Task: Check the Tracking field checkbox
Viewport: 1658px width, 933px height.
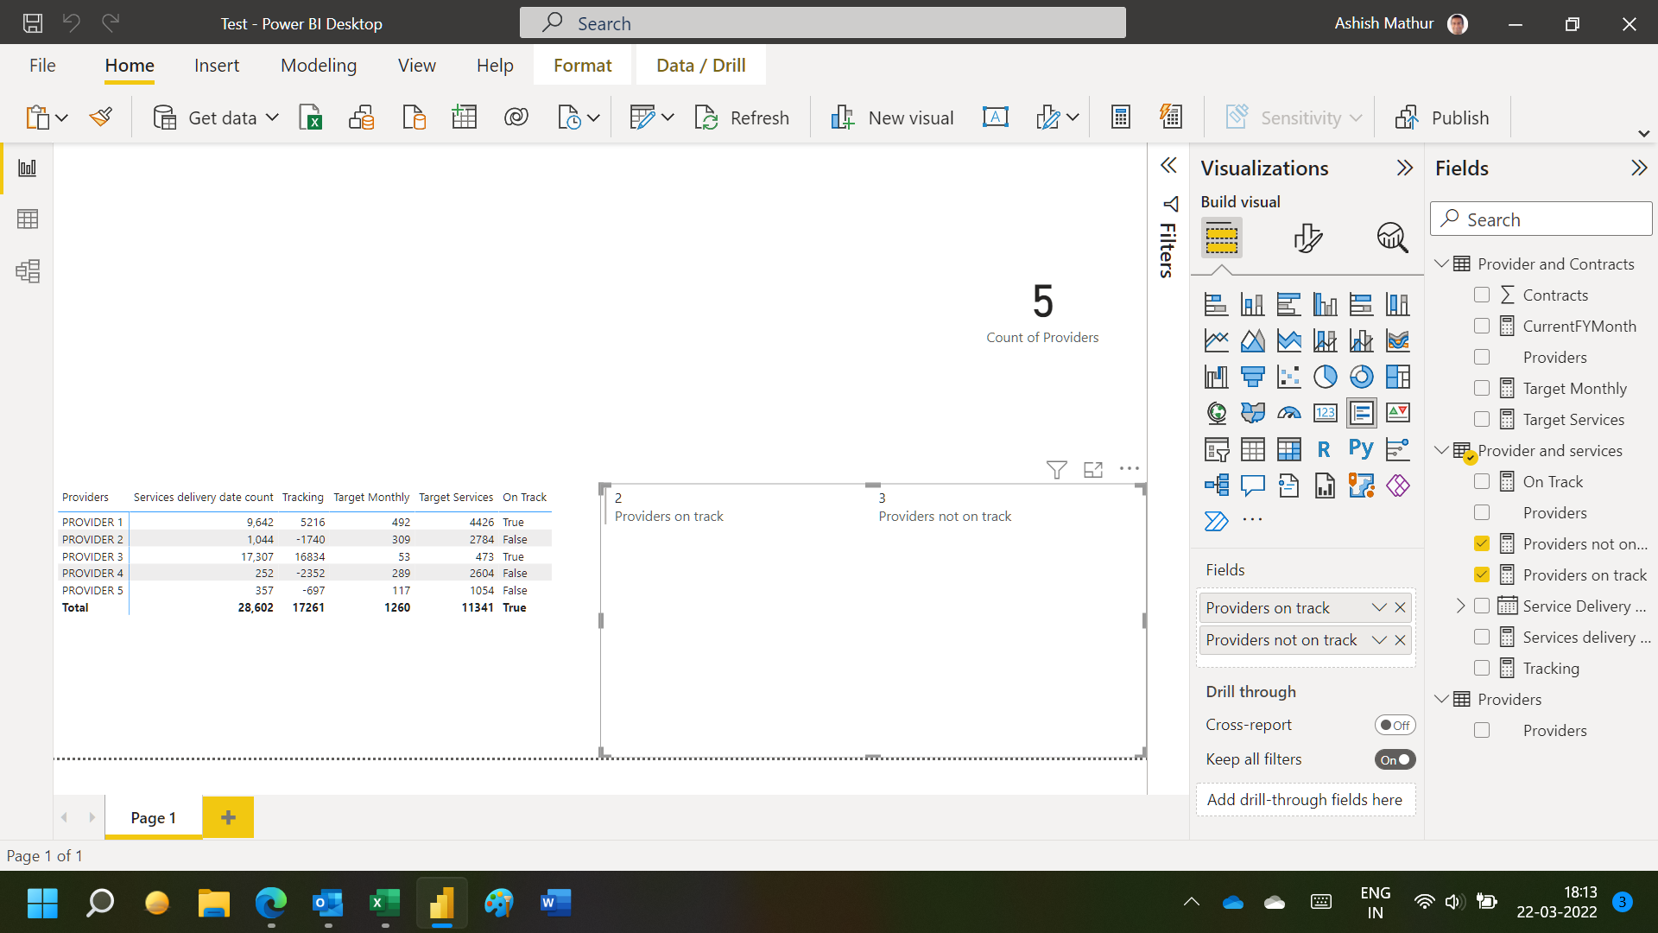Action: pyautogui.click(x=1482, y=668)
